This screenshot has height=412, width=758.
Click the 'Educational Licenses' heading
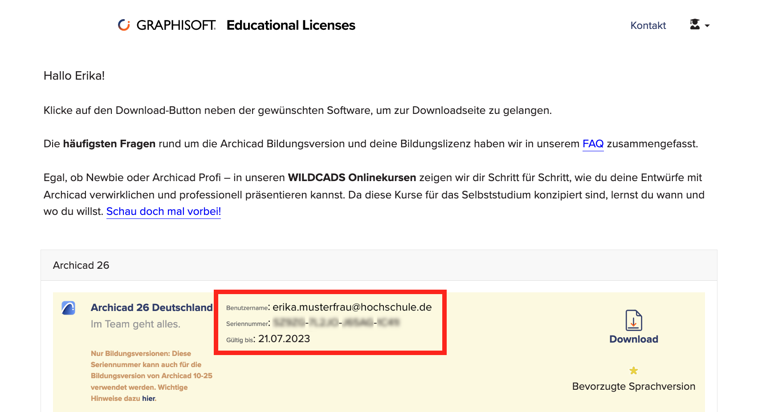[291, 25]
